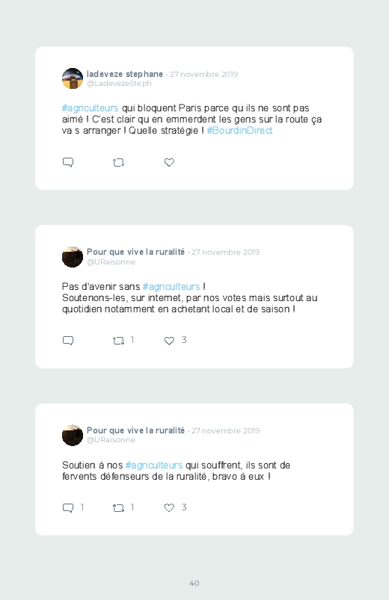389x600 pixels.
Task: Open @URaisonne handle on the 'Pas d'avenir' tweet
Action: [111, 262]
